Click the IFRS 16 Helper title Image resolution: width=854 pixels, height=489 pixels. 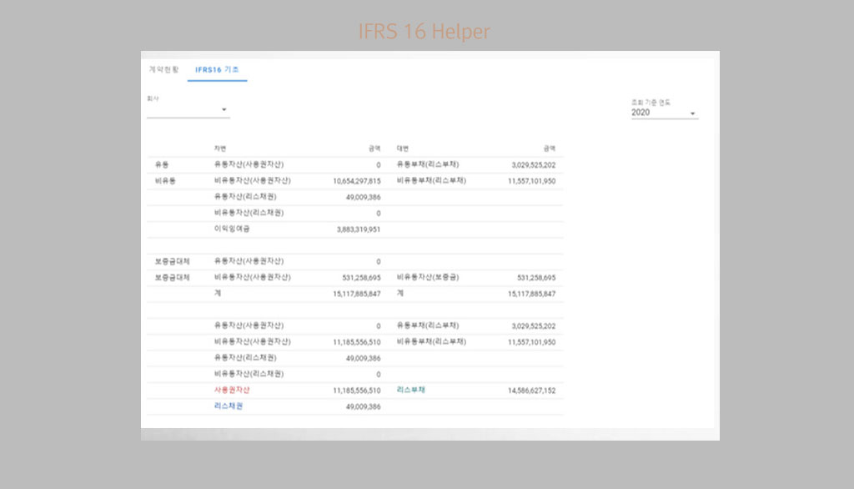(424, 32)
